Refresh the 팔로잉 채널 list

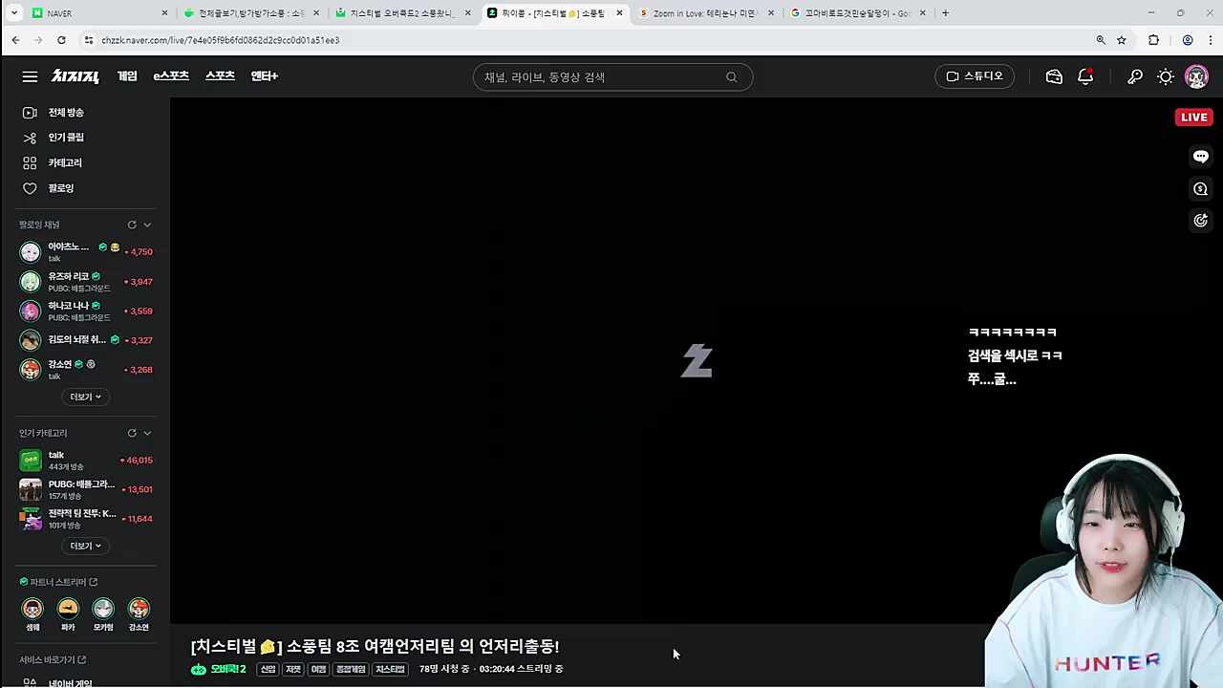[x=132, y=225]
